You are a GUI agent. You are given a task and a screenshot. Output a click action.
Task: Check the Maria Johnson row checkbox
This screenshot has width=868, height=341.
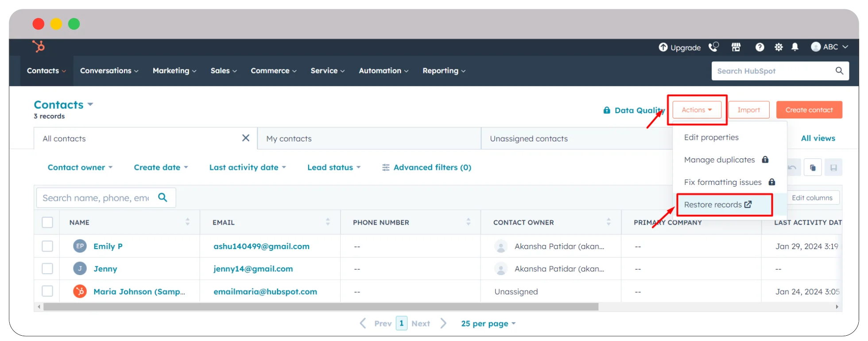tap(47, 291)
